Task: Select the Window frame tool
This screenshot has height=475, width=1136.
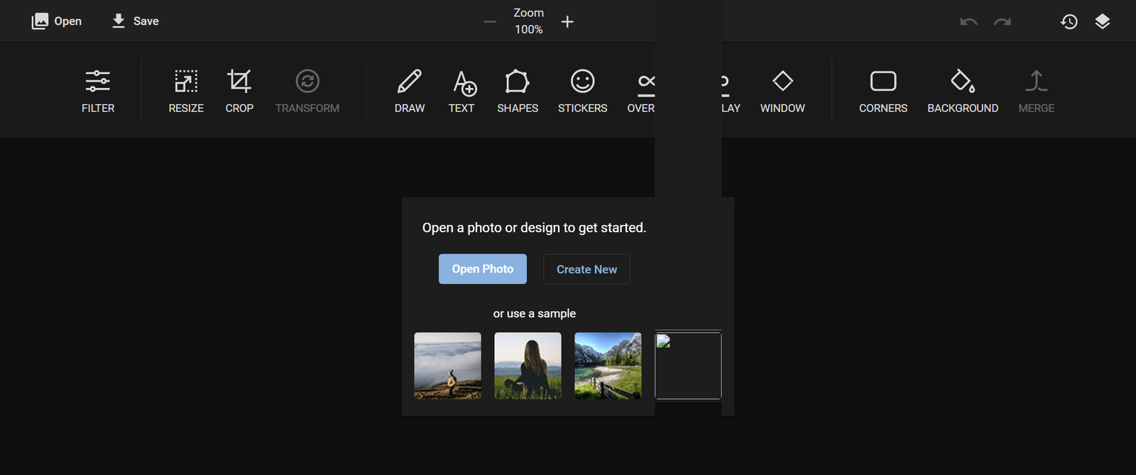Action: [x=782, y=91]
